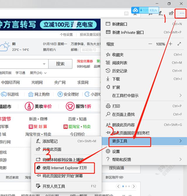
Task: Open the 搜狗直播 link
Action: [117, 168]
